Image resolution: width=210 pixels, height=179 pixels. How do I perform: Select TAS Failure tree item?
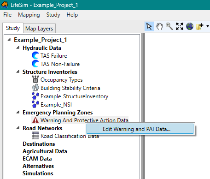(54, 56)
